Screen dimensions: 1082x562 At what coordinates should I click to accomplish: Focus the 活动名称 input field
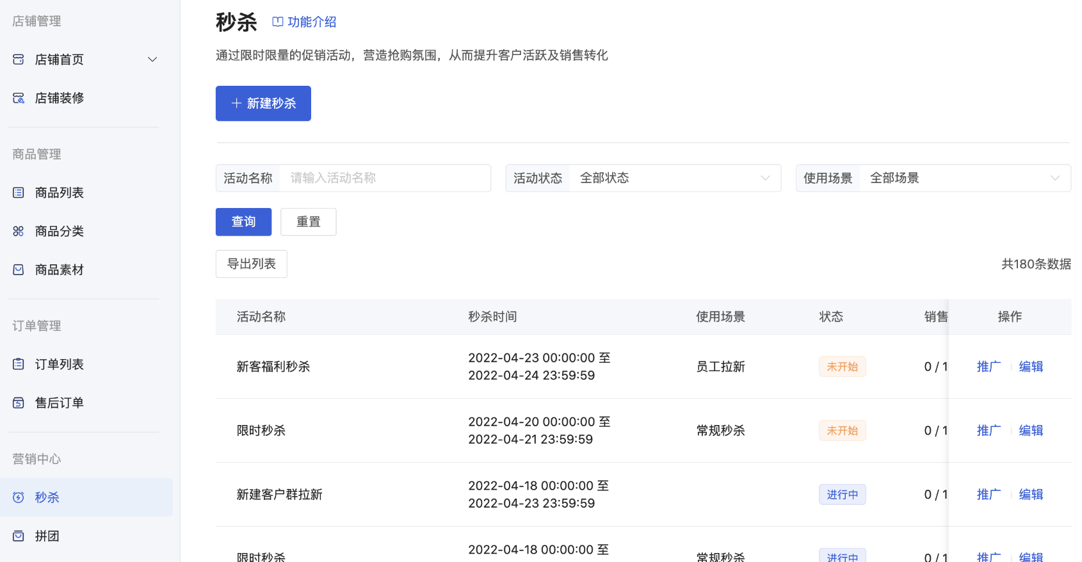(x=385, y=178)
